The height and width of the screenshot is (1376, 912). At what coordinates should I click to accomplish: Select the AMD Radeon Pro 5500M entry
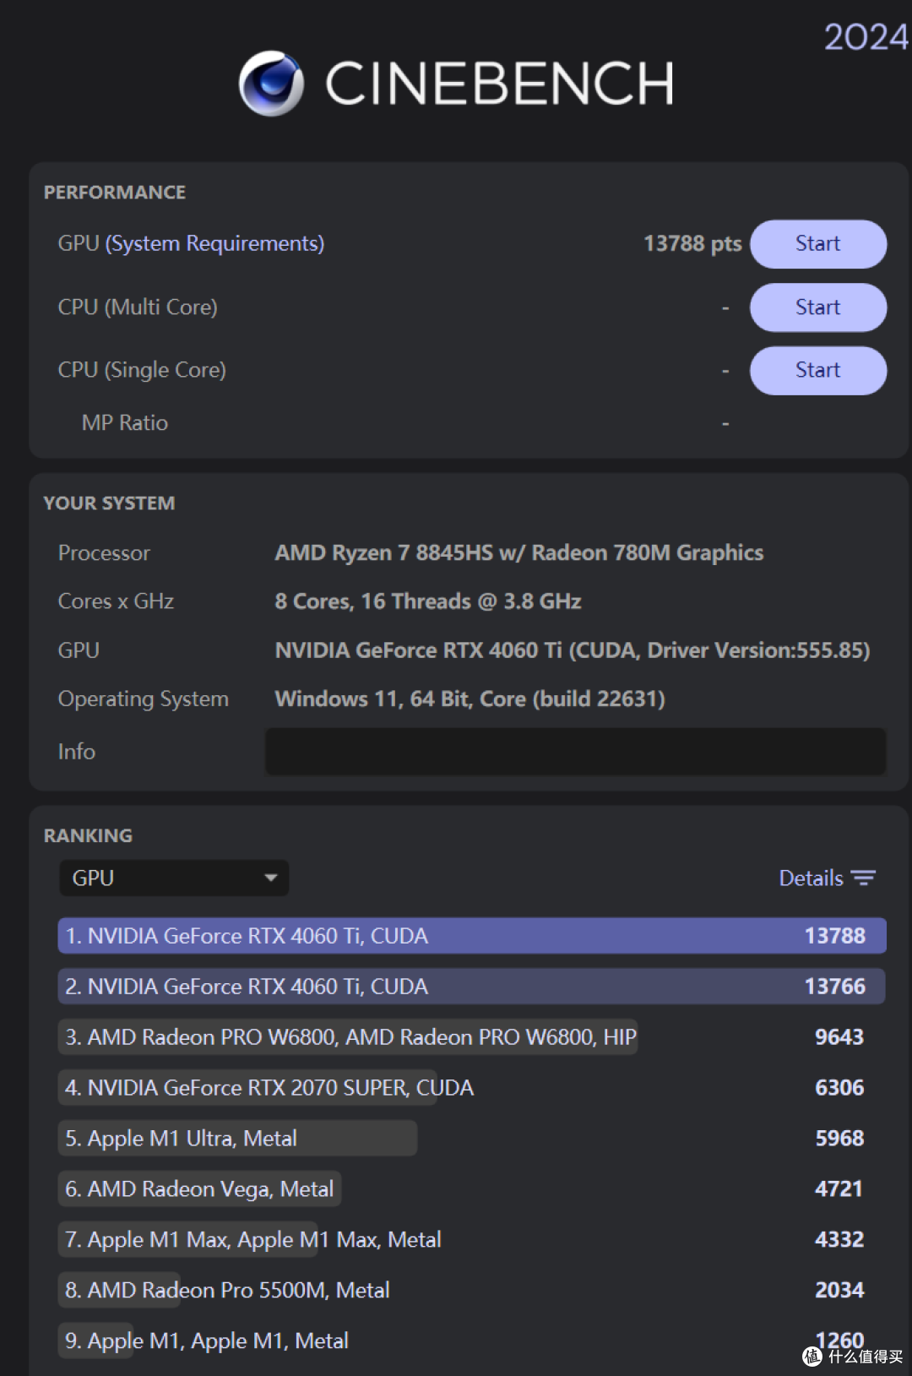[x=472, y=1291]
